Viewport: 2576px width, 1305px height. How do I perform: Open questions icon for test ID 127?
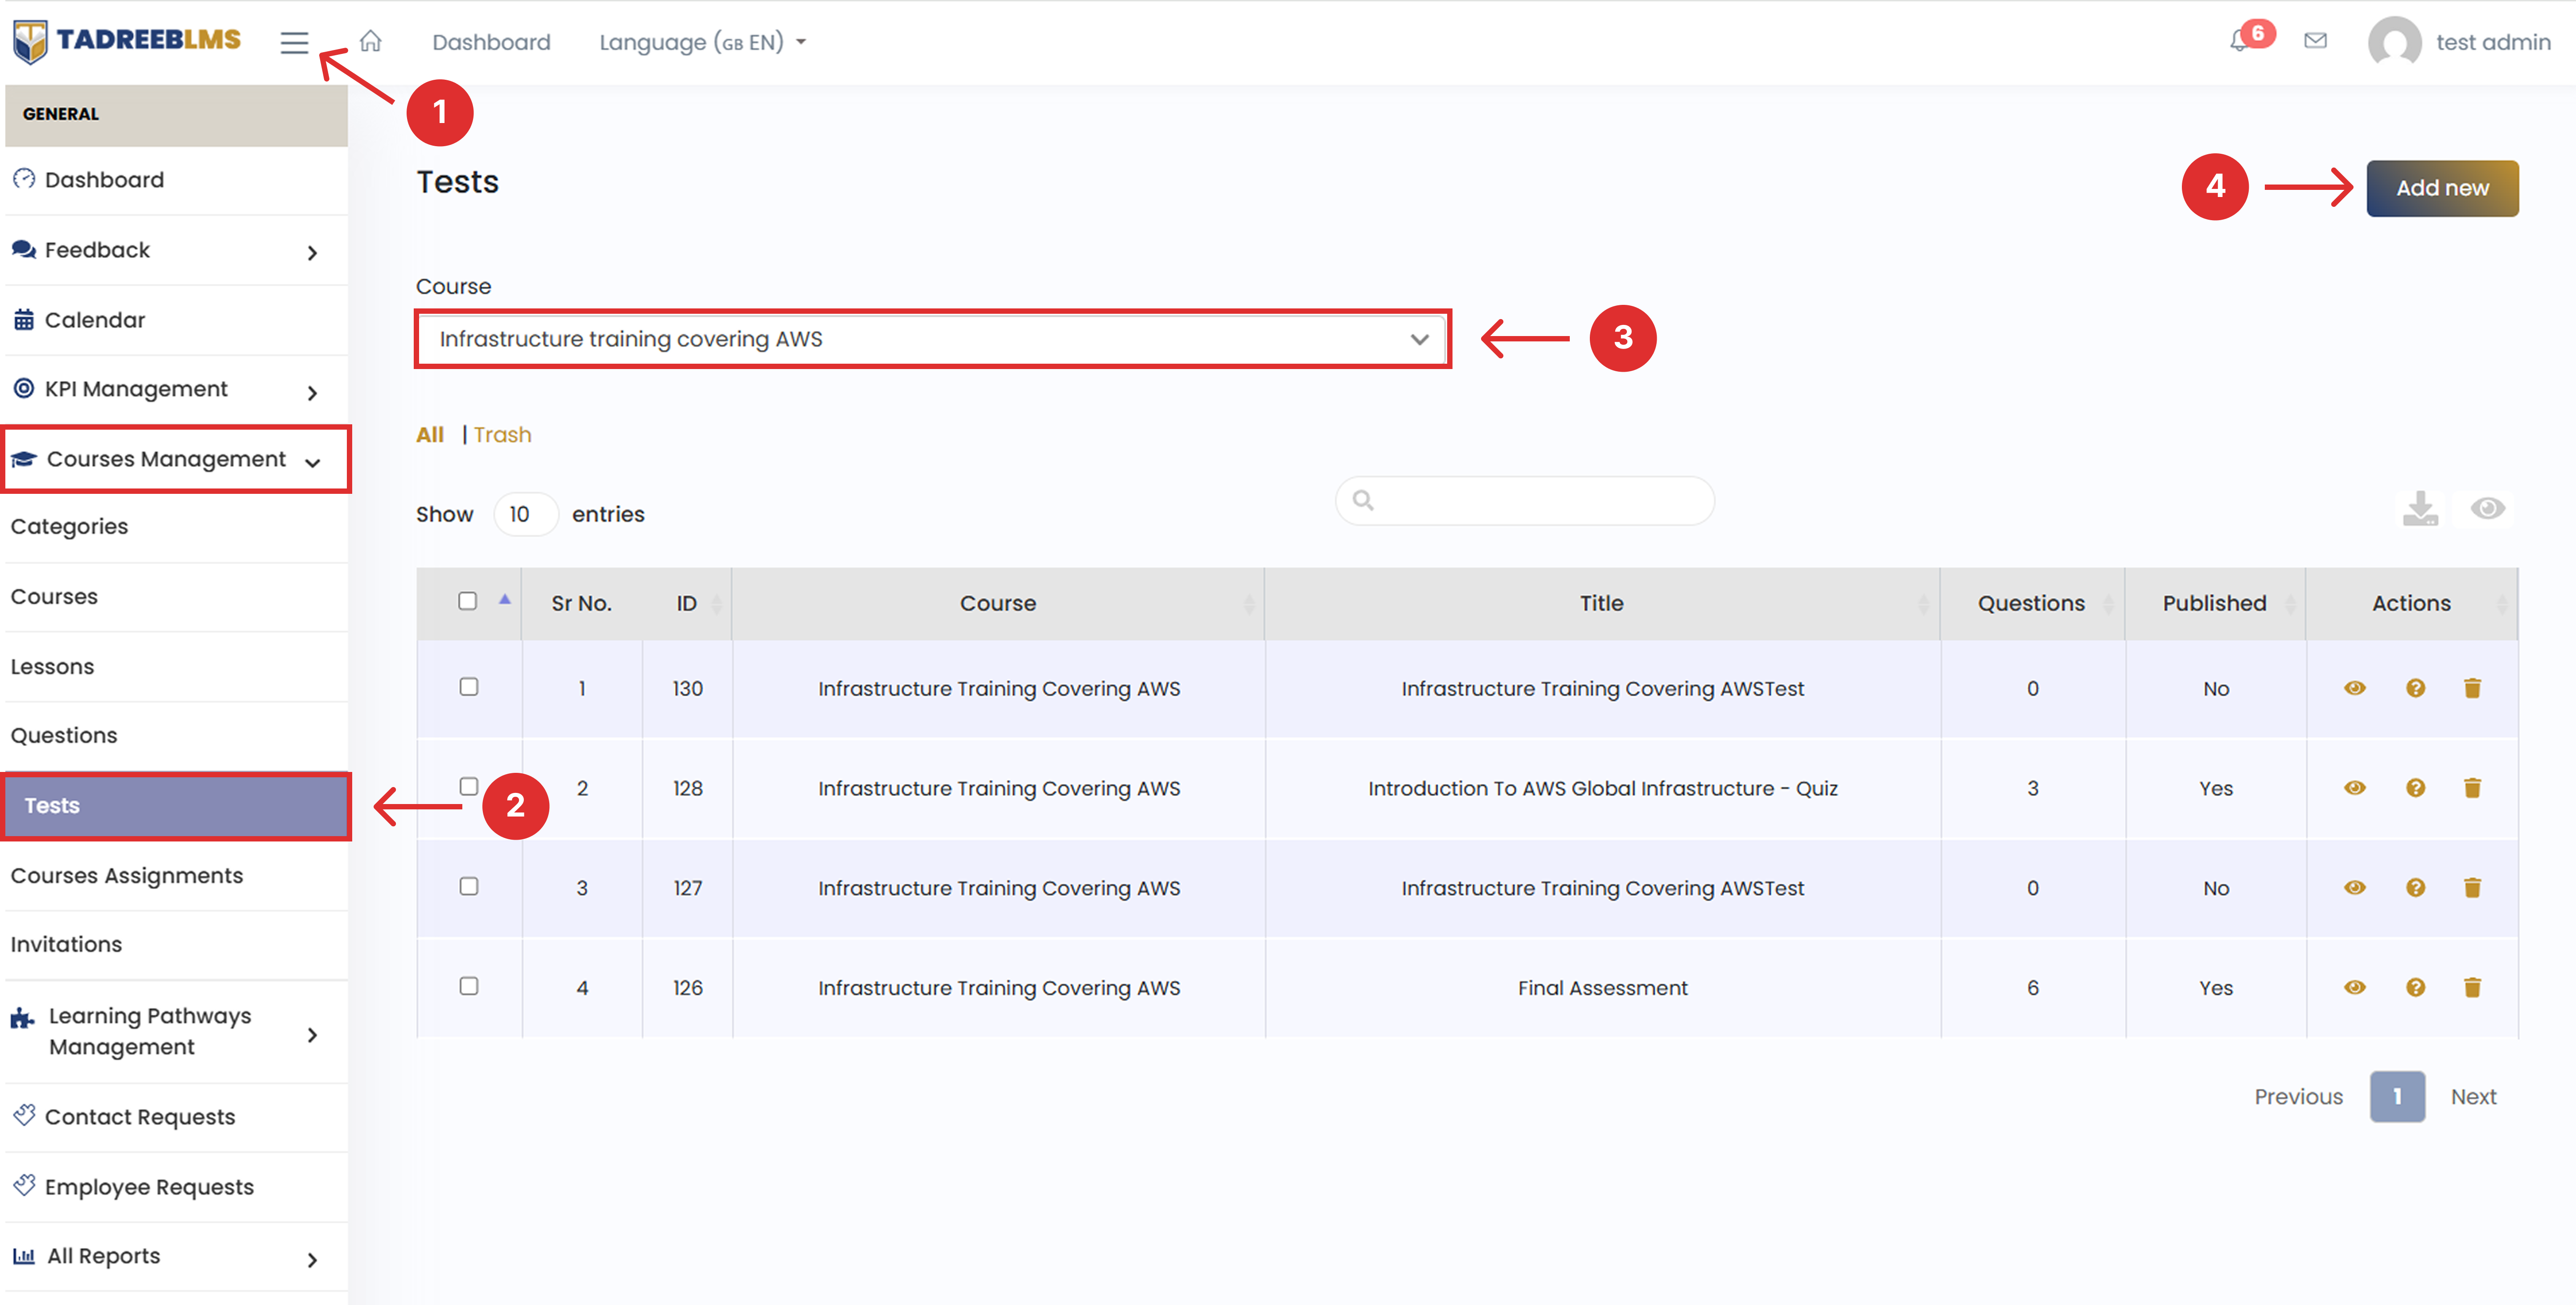[x=2415, y=888]
